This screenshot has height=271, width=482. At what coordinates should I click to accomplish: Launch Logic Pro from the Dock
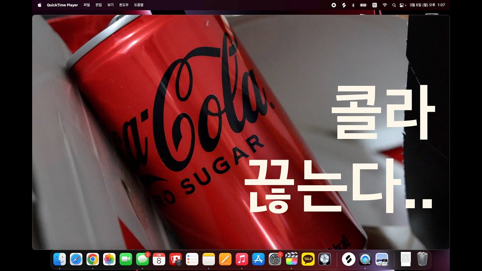point(325,259)
